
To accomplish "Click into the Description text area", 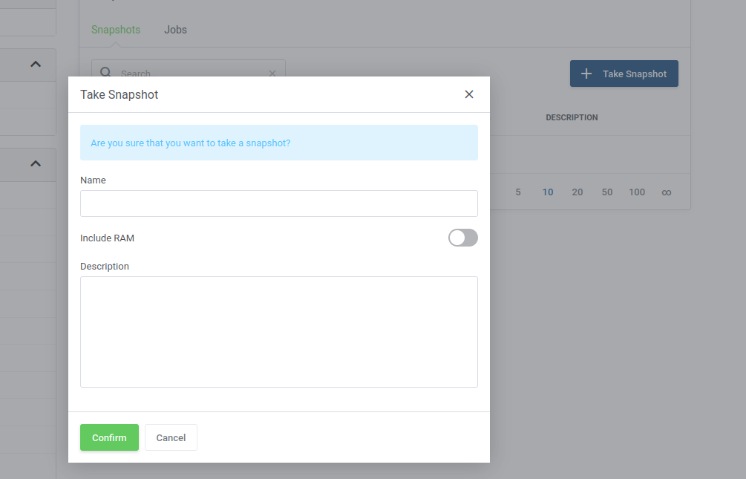I will click(279, 332).
